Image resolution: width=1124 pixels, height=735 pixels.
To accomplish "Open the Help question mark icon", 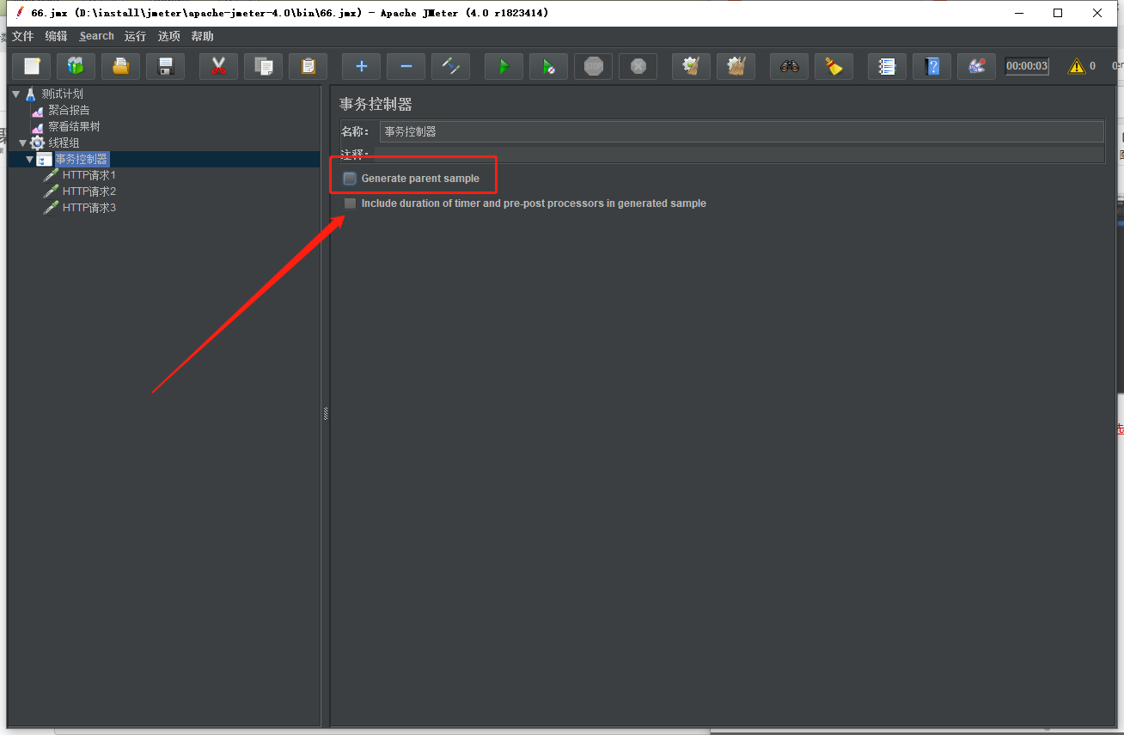I will pyautogui.click(x=932, y=66).
